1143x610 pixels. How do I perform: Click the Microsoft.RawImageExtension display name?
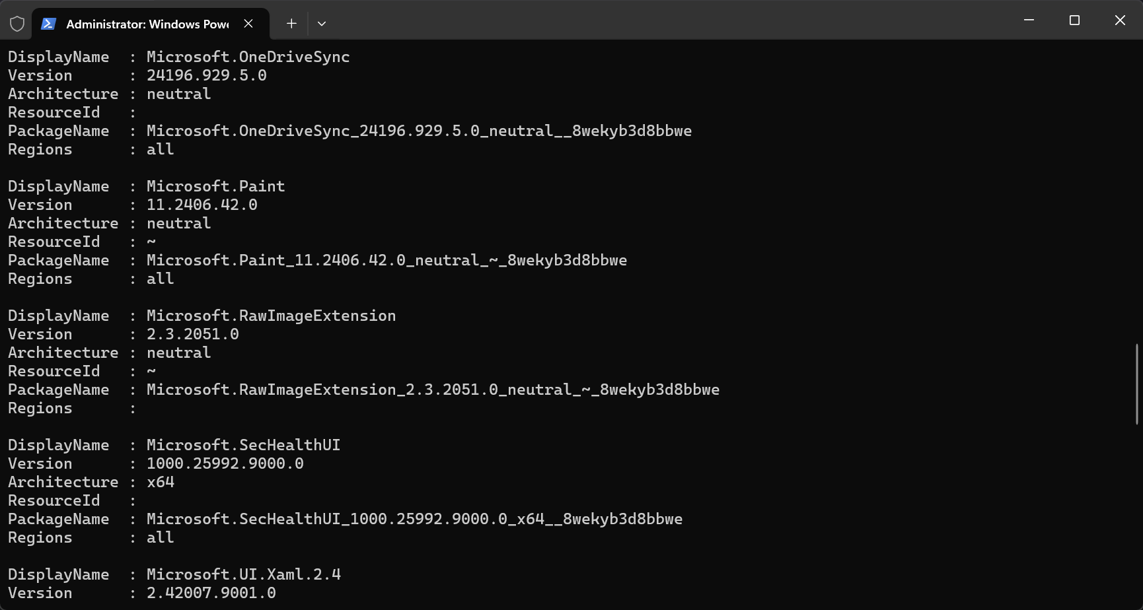[272, 316]
